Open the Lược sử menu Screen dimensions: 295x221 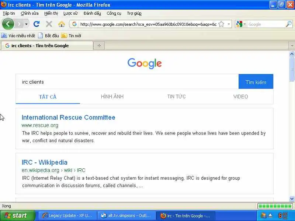pos(70,13)
